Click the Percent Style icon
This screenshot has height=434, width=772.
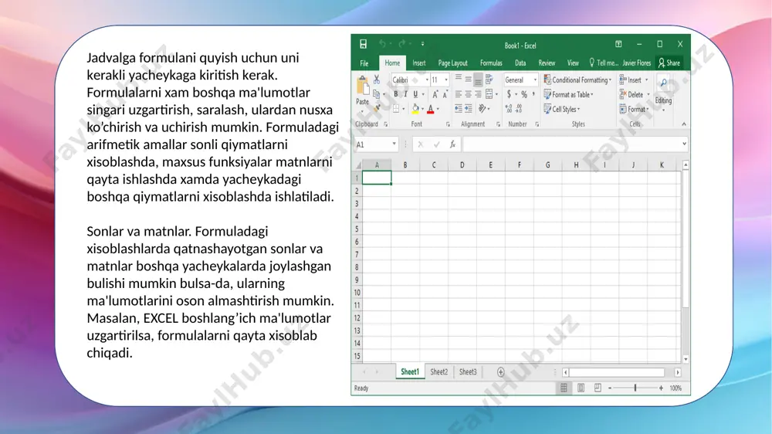pyautogui.click(x=524, y=94)
